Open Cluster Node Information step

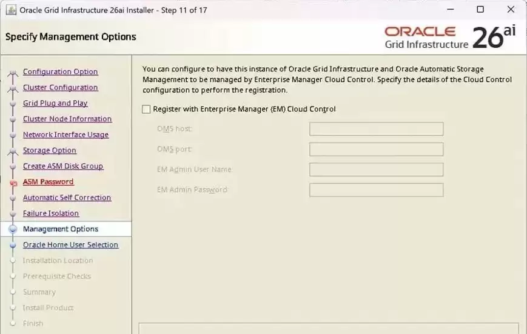pos(67,119)
